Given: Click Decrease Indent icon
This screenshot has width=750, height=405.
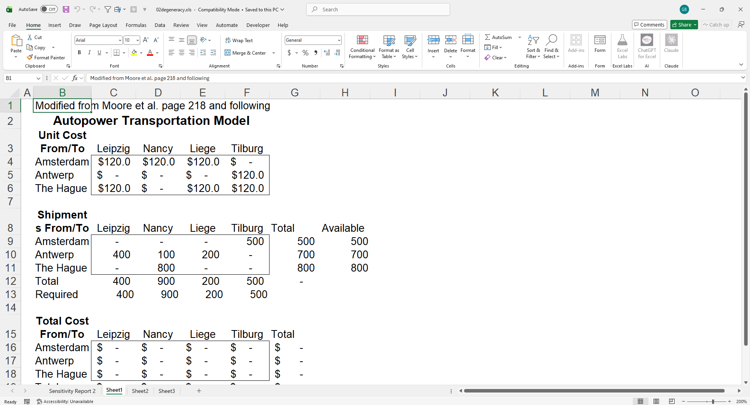Looking at the screenshot, I should click(203, 53).
